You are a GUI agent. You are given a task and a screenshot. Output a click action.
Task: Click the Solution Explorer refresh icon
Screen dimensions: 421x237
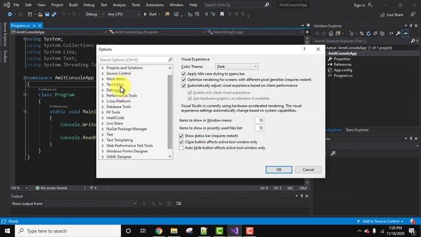click(368, 34)
